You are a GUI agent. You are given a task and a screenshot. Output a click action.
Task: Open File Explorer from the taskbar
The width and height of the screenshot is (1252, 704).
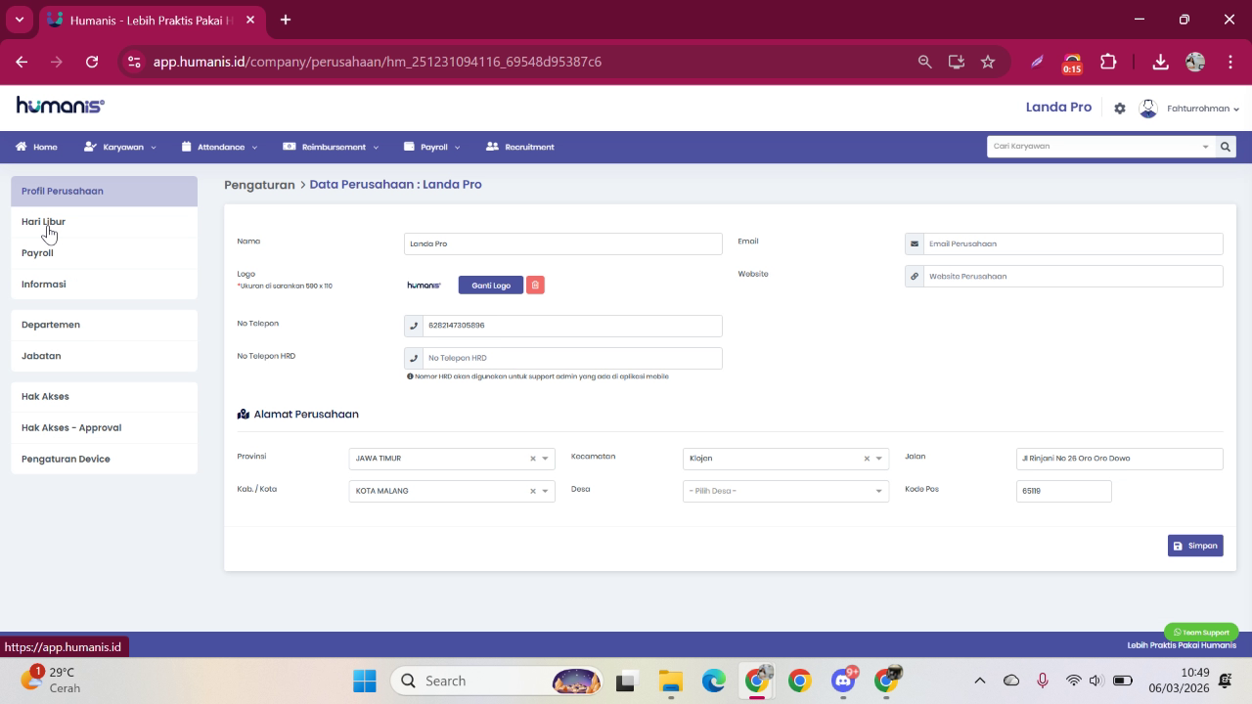[670, 681]
